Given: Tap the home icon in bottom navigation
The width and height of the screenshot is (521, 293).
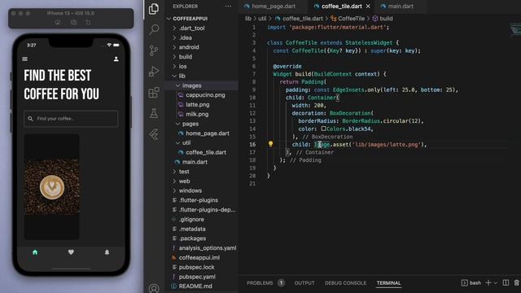Looking at the screenshot, I should [x=35, y=252].
